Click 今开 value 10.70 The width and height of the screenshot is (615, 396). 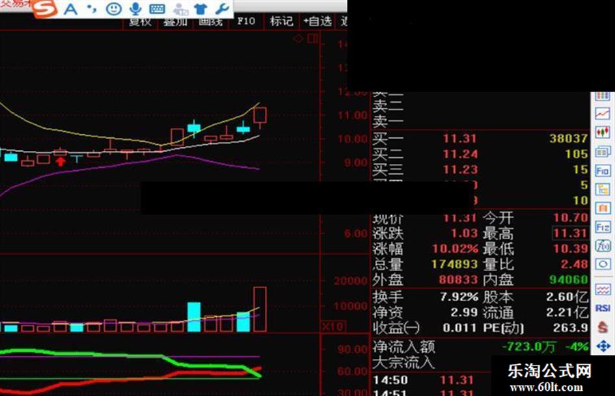(x=570, y=218)
